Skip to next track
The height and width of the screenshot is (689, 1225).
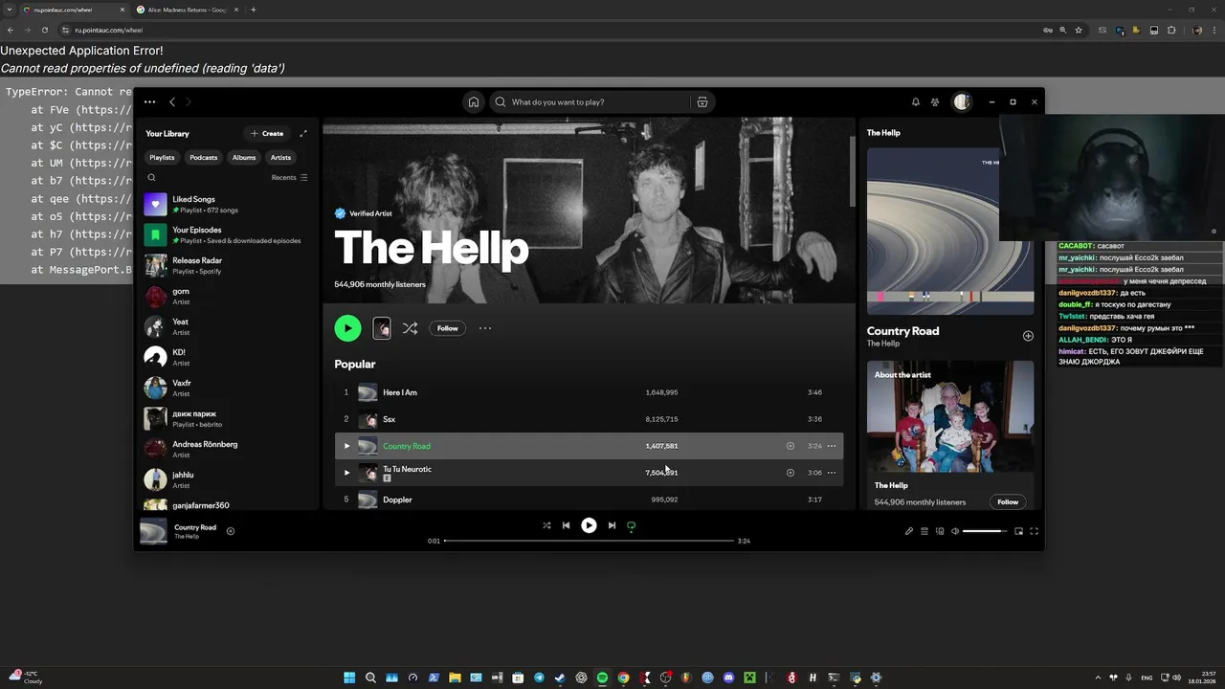pyautogui.click(x=612, y=525)
